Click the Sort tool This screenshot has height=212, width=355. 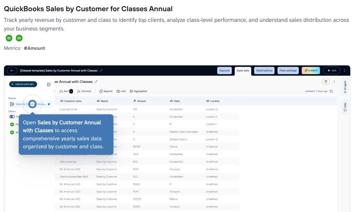[x=66, y=91]
